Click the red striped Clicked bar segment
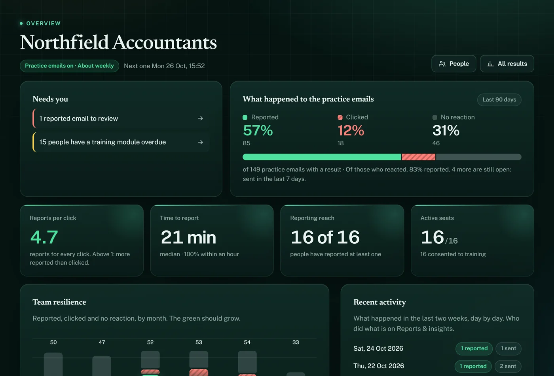 [419, 157]
